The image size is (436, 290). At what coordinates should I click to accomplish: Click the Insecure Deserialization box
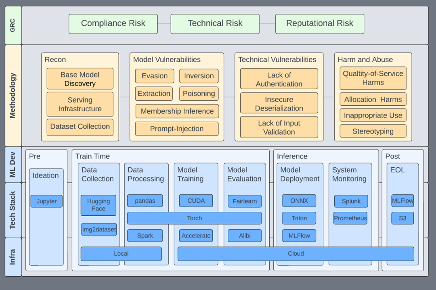tap(279, 104)
